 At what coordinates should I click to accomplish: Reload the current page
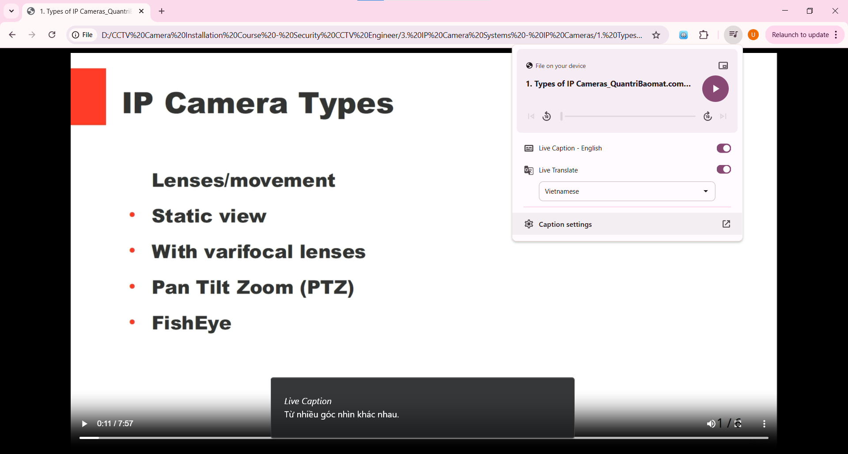tap(52, 35)
